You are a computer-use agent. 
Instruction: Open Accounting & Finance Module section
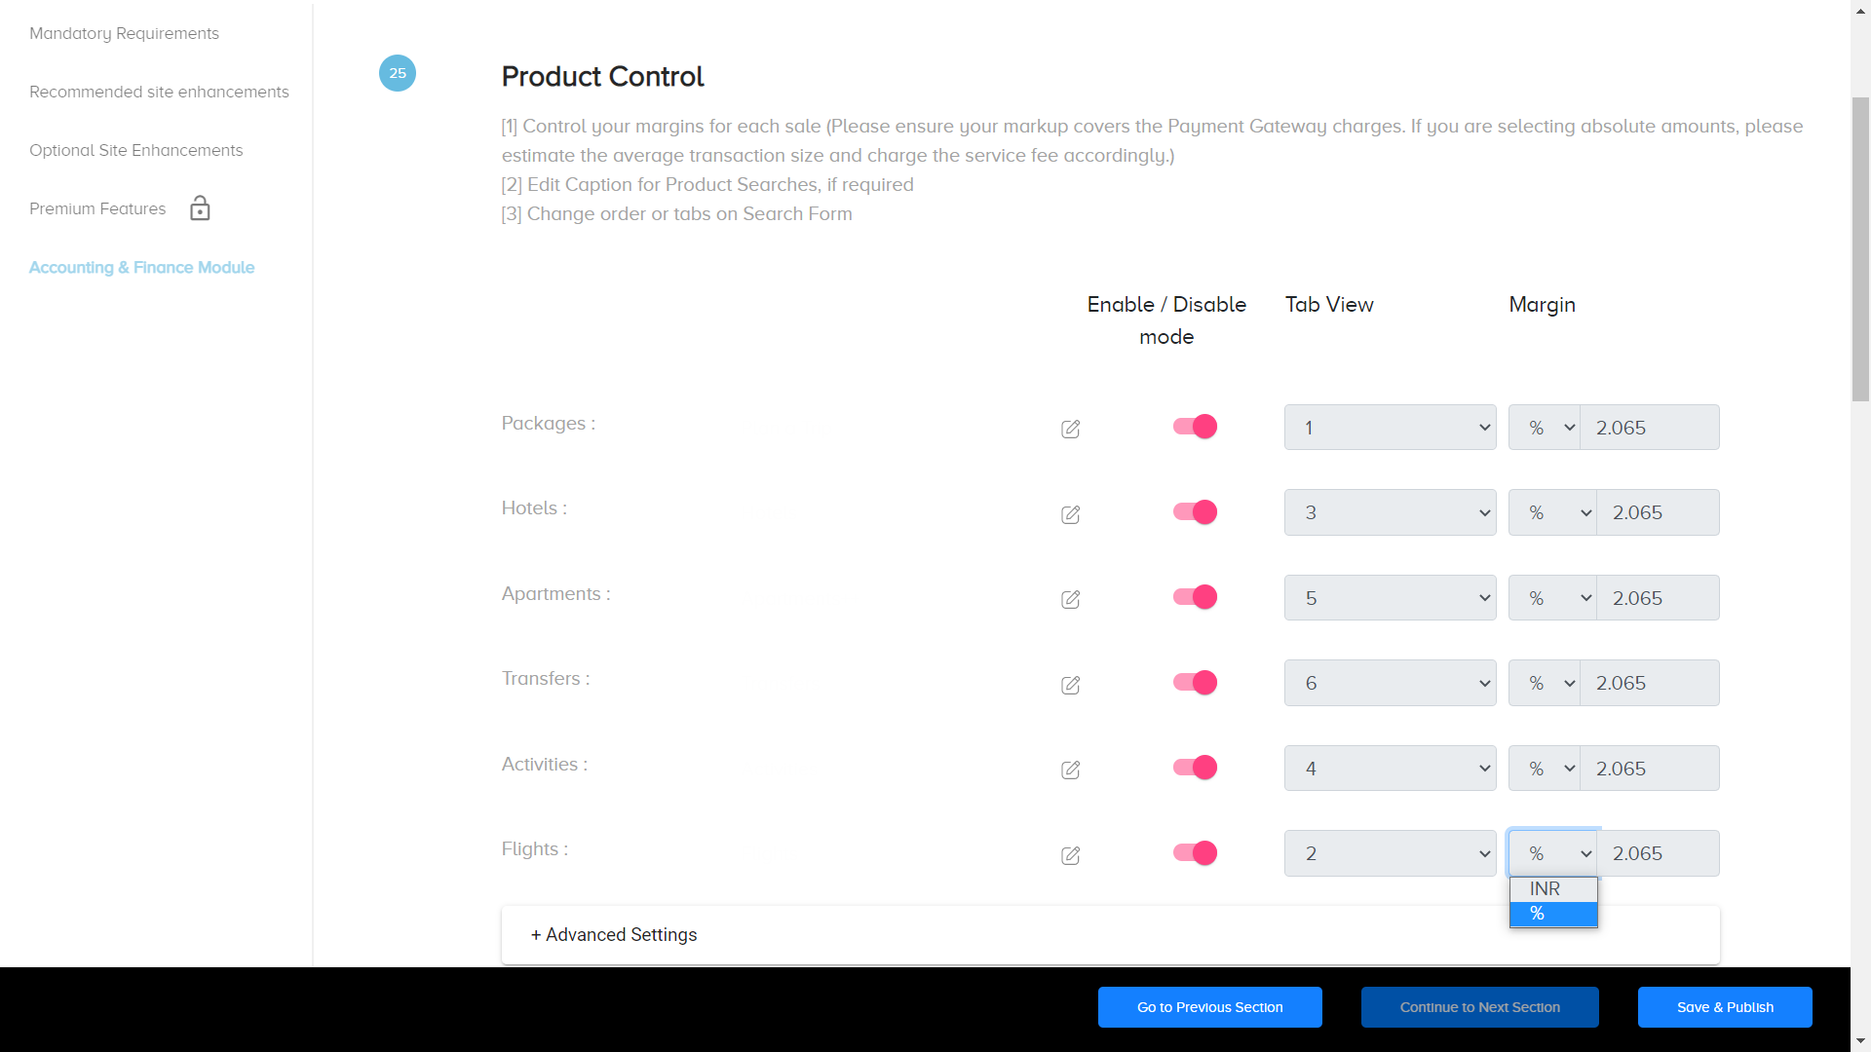(141, 268)
